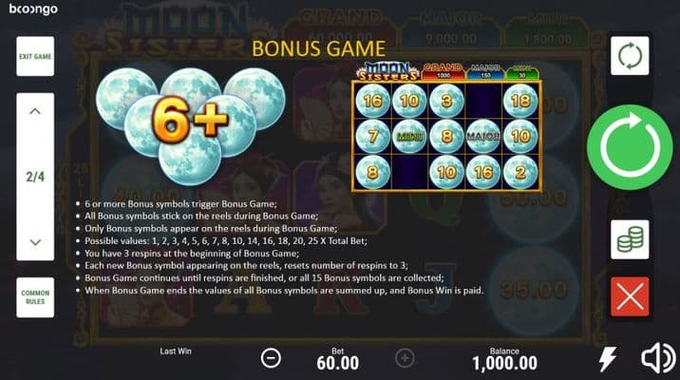The height and width of the screenshot is (380, 680).
Task: Click the moon showing 18 in the grid
Action: [520, 101]
